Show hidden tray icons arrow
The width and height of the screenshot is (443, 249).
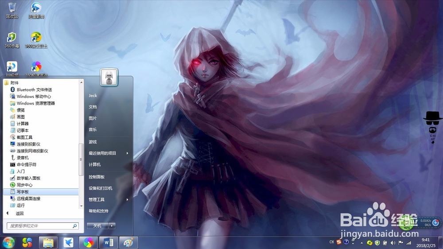pos(362,243)
